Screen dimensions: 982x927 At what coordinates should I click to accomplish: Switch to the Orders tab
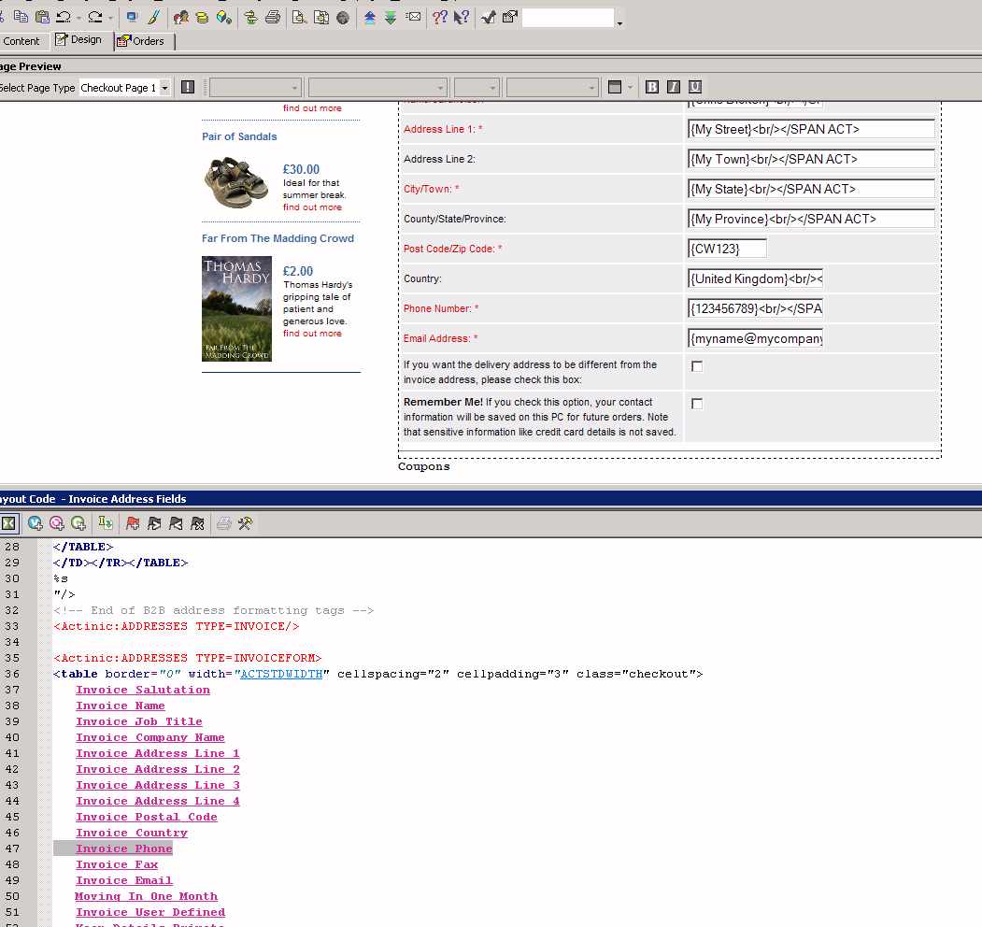click(141, 41)
